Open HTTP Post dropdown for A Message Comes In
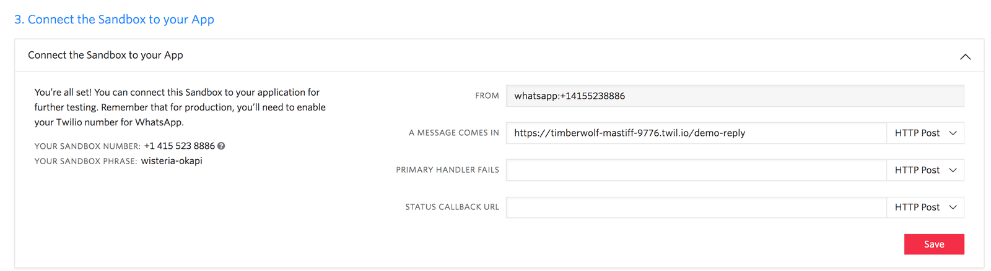The image size is (991, 271). (925, 133)
